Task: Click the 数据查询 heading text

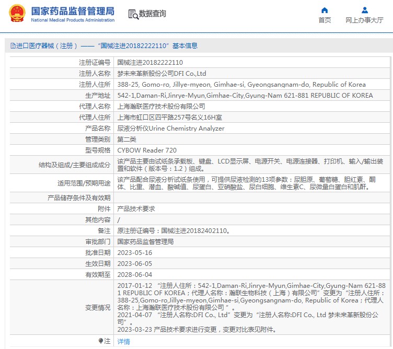Action: [153, 14]
